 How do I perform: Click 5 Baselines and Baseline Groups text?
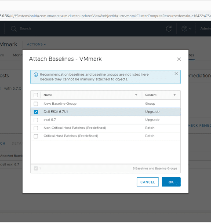pos(155,168)
